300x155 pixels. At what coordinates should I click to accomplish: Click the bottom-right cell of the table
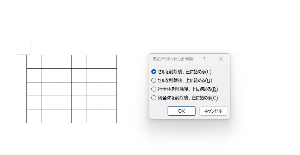tap(109, 116)
